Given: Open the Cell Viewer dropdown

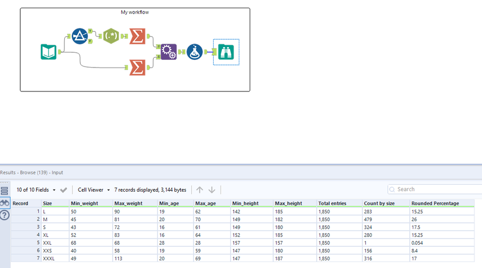Looking at the screenshot, I should point(94,190).
